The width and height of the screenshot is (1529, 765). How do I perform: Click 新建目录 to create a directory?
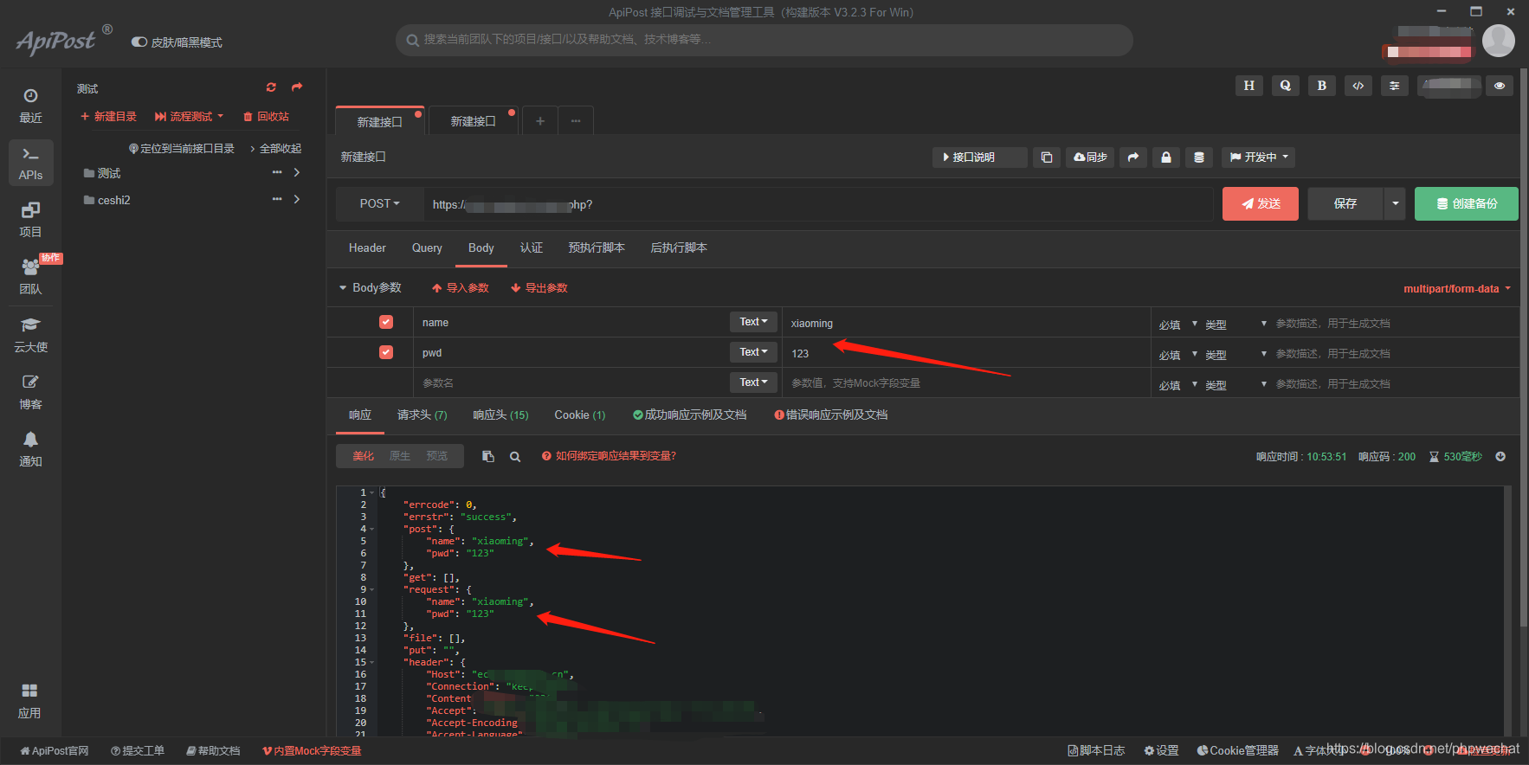click(x=108, y=116)
